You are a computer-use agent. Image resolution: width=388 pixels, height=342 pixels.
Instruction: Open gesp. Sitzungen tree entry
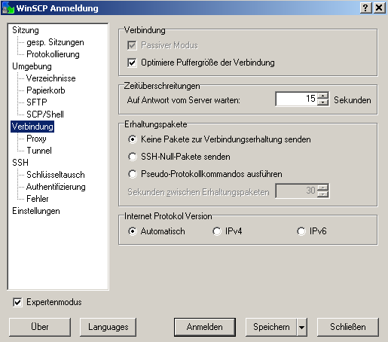[55, 42]
